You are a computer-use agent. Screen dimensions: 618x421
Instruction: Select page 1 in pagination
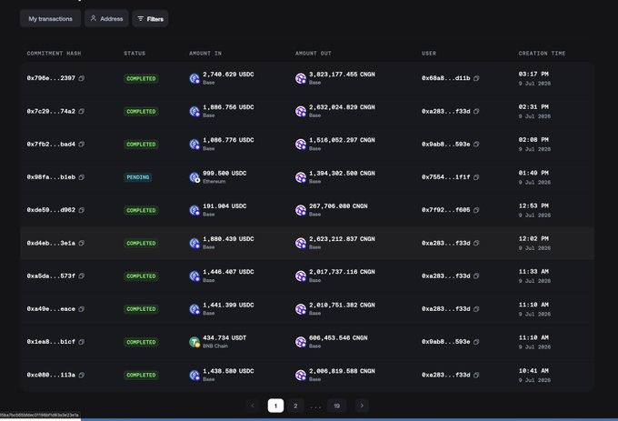pyautogui.click(x=275, y=406)
